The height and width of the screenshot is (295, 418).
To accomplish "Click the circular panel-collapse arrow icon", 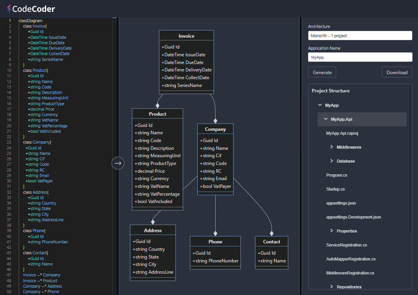I will [118, 163].
